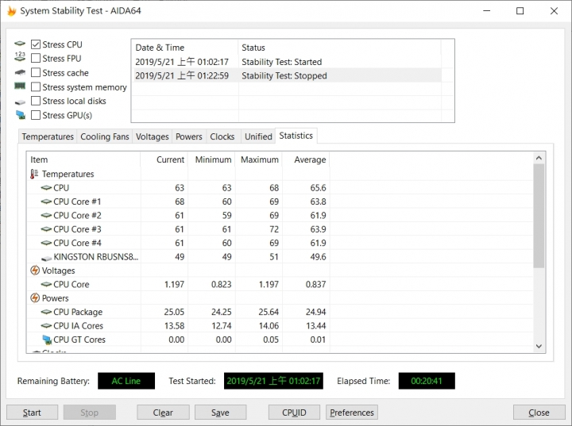Select the Stability Test: Started log row
This screenshot has width=572, height=426.
(286, 62)
